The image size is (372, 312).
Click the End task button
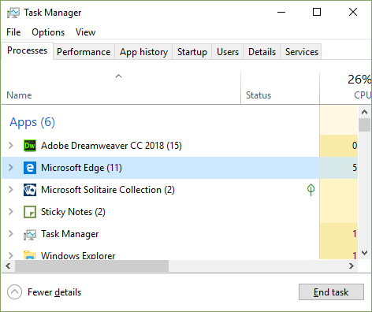pyautogui.click(x=331, y=292)
